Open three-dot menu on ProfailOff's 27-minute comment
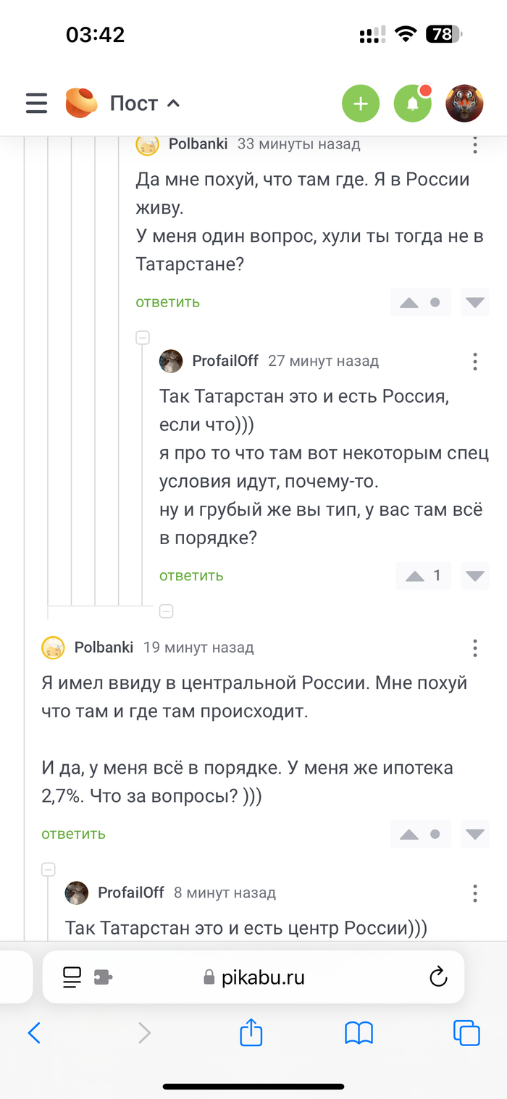The width and height of the screenshot is (507, 1099). click(475, 362)
